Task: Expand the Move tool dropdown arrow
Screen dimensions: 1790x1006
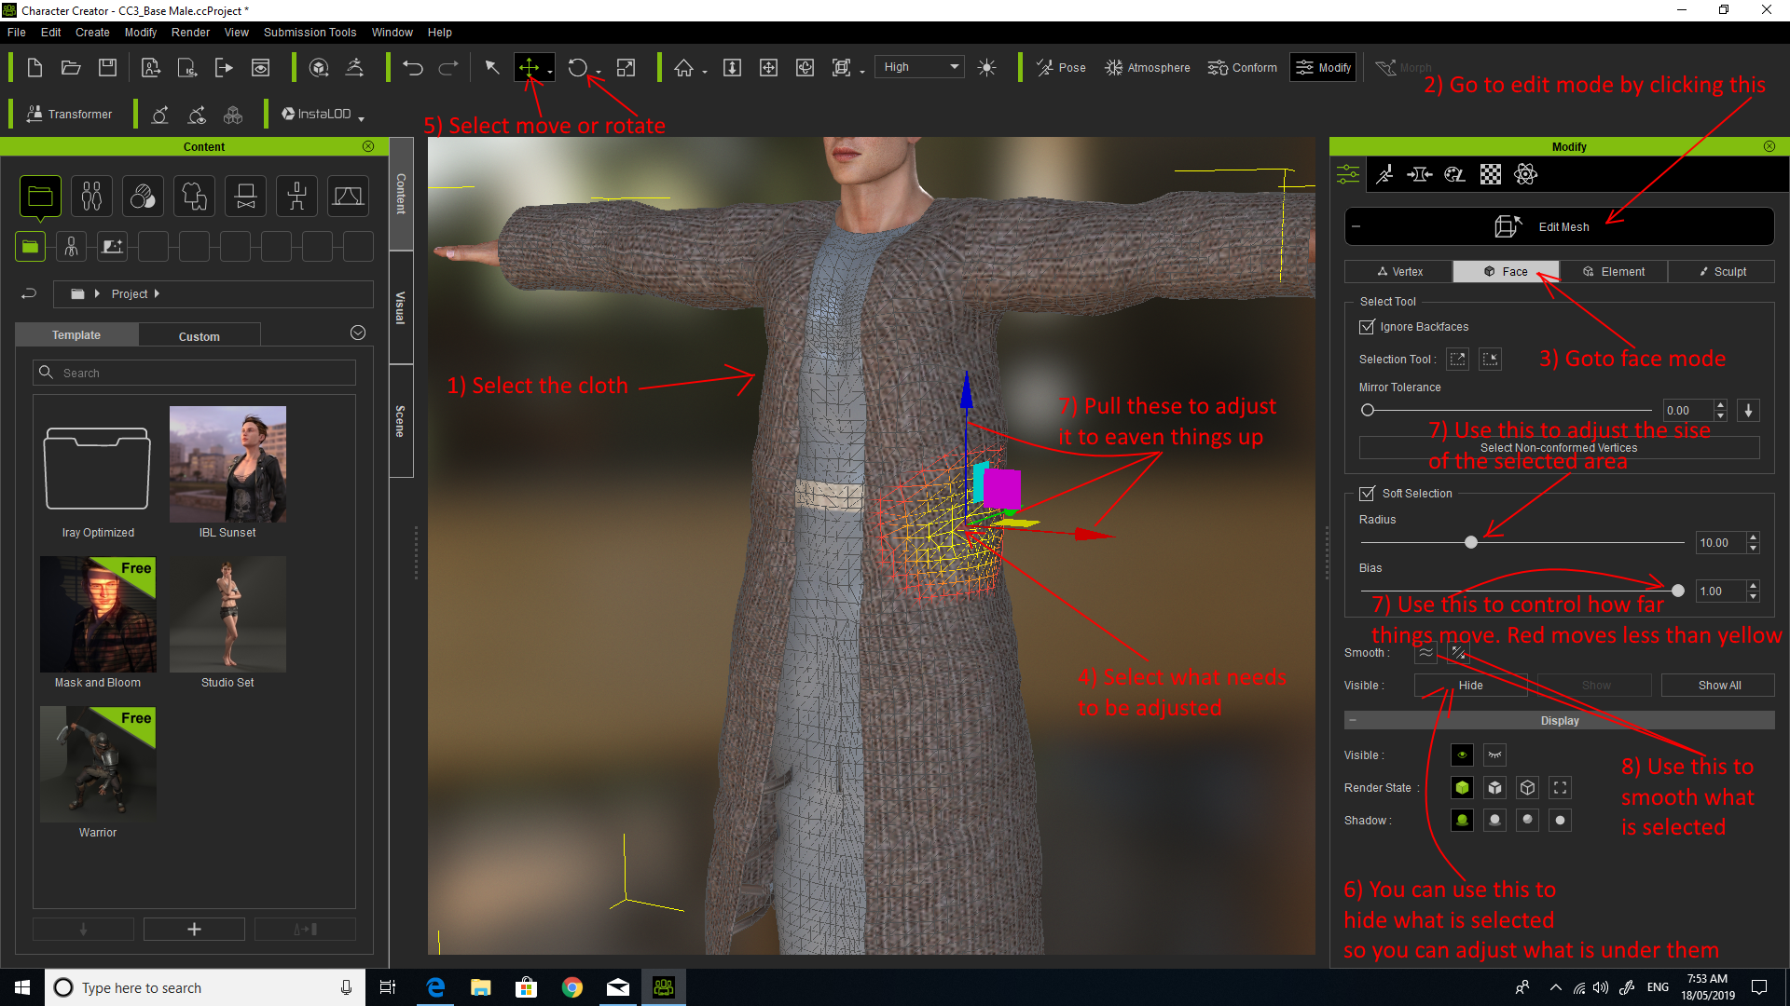Action: click(x=550, y=72)
